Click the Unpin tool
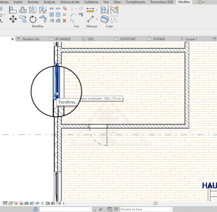217x212 pixels. 64,8
